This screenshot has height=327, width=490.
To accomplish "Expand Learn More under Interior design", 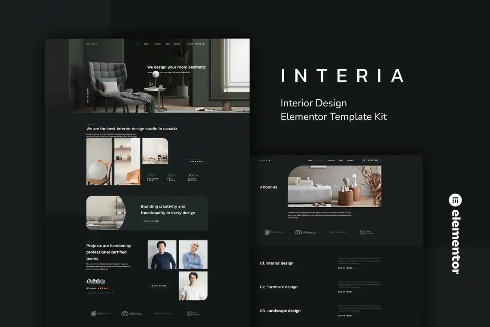I will pyautogui.click(x=346, y=268).
